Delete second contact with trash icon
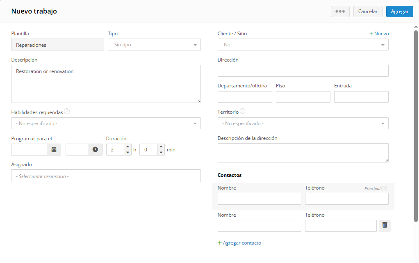 (x=385, y=226)
